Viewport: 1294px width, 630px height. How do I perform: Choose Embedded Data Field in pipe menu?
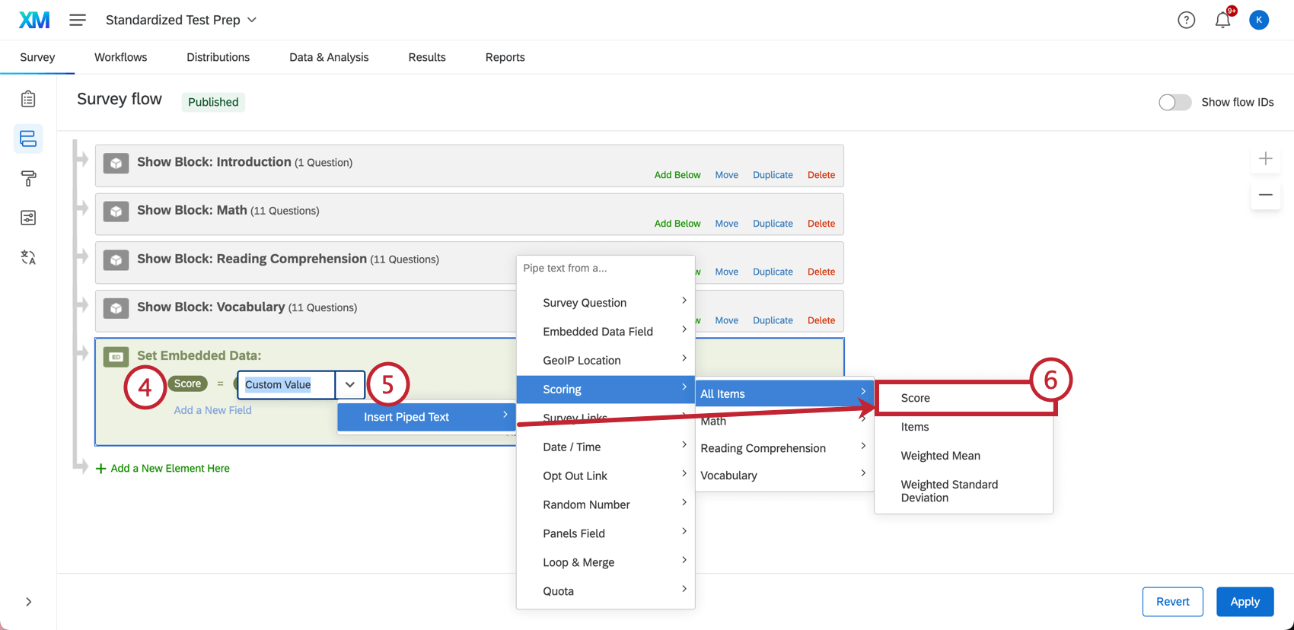tap(598, 332)
